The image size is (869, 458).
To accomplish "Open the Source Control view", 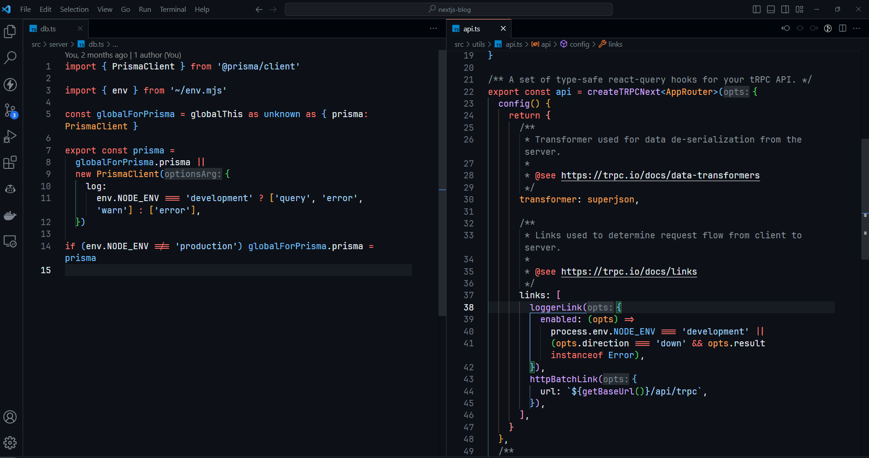I will click(10, 110).
